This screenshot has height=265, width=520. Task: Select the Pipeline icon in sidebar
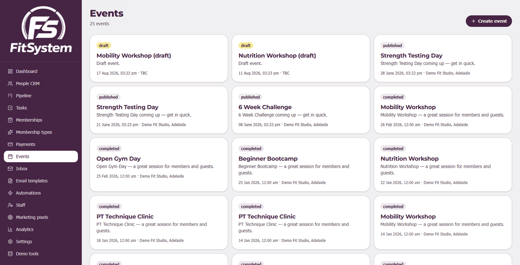[10, 95]
